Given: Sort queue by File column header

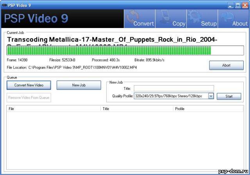Looking at the screenshot, I should click(54, 109).
